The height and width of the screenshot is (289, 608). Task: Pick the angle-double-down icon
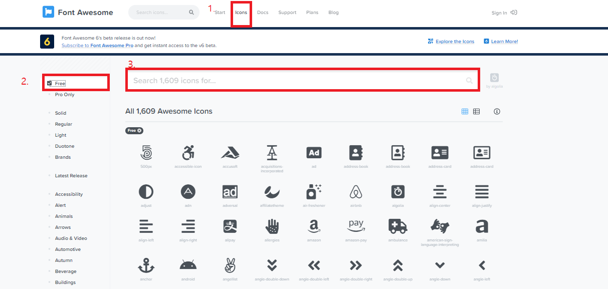click(272, 265)
